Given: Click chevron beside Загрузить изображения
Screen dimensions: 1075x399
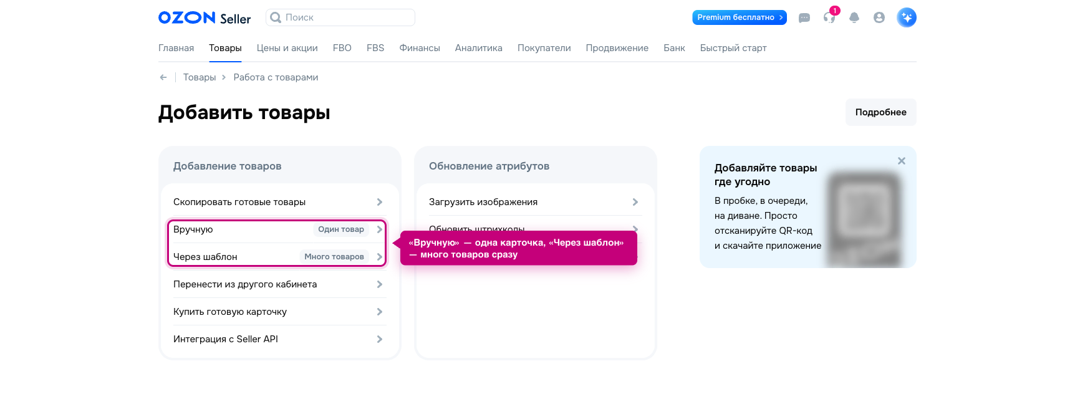Looking at the screenshot, I should (635, 202).
